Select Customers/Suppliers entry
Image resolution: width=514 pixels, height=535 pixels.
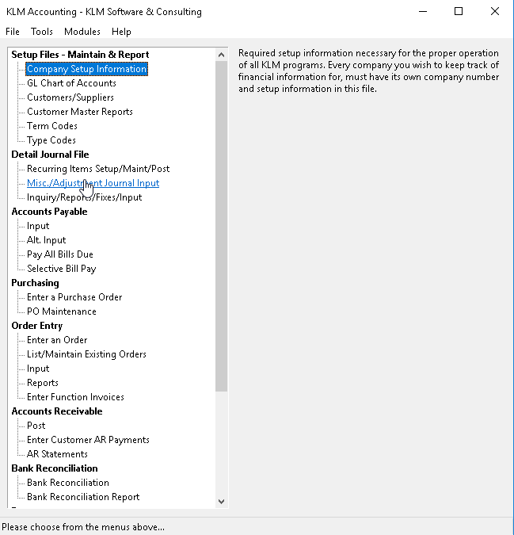pos(70,97)
